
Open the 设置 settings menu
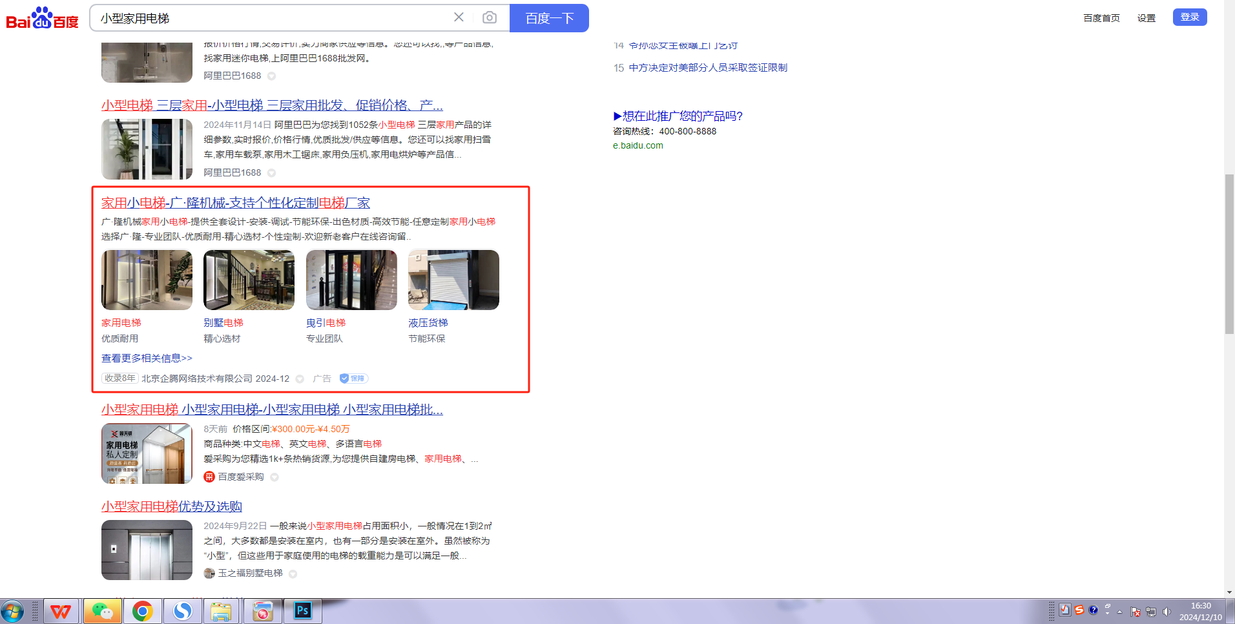[1146, 18]
